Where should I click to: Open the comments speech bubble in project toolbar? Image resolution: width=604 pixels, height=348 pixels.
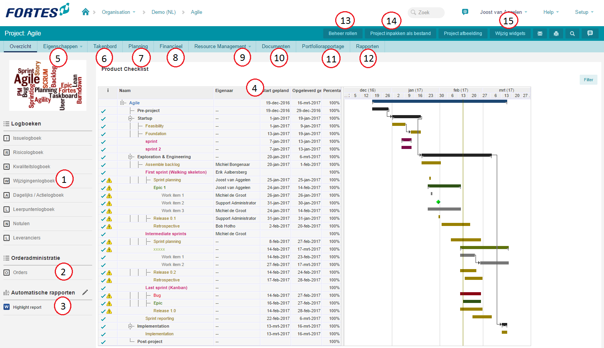(x=590, y=33)
